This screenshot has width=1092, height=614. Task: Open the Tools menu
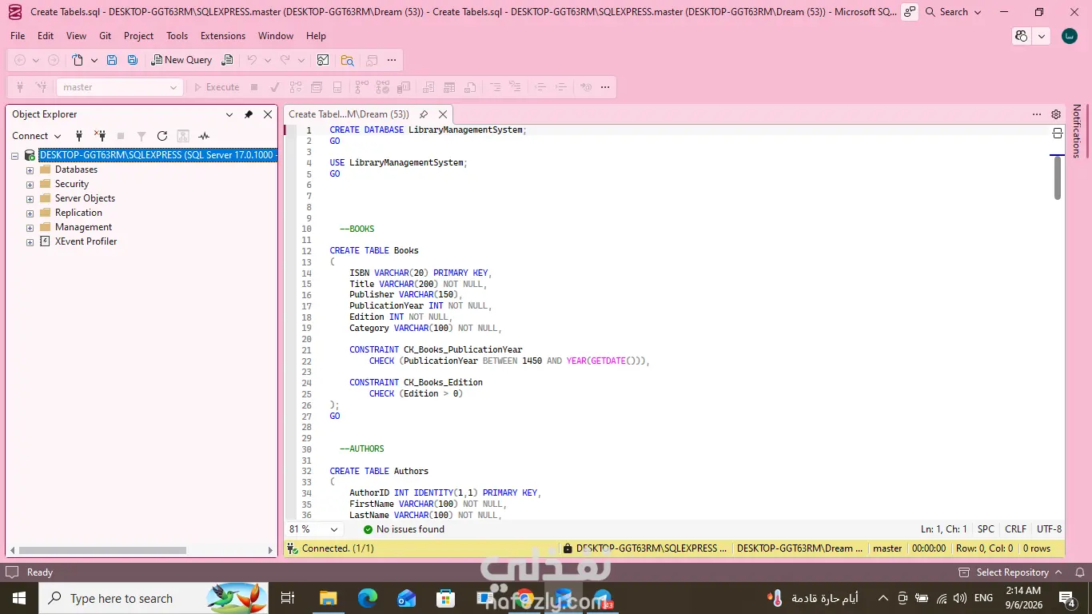coord(177,36)
